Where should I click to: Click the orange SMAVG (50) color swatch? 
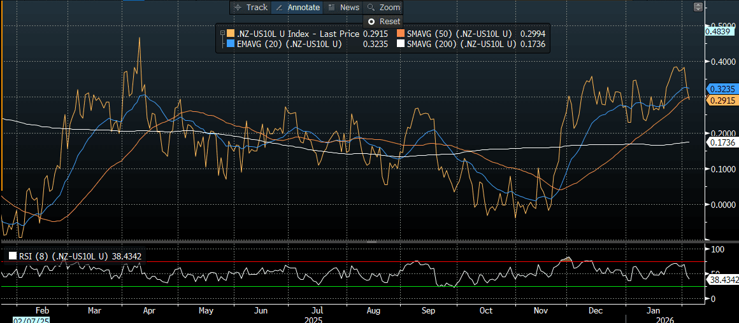(x=399, y=33)
